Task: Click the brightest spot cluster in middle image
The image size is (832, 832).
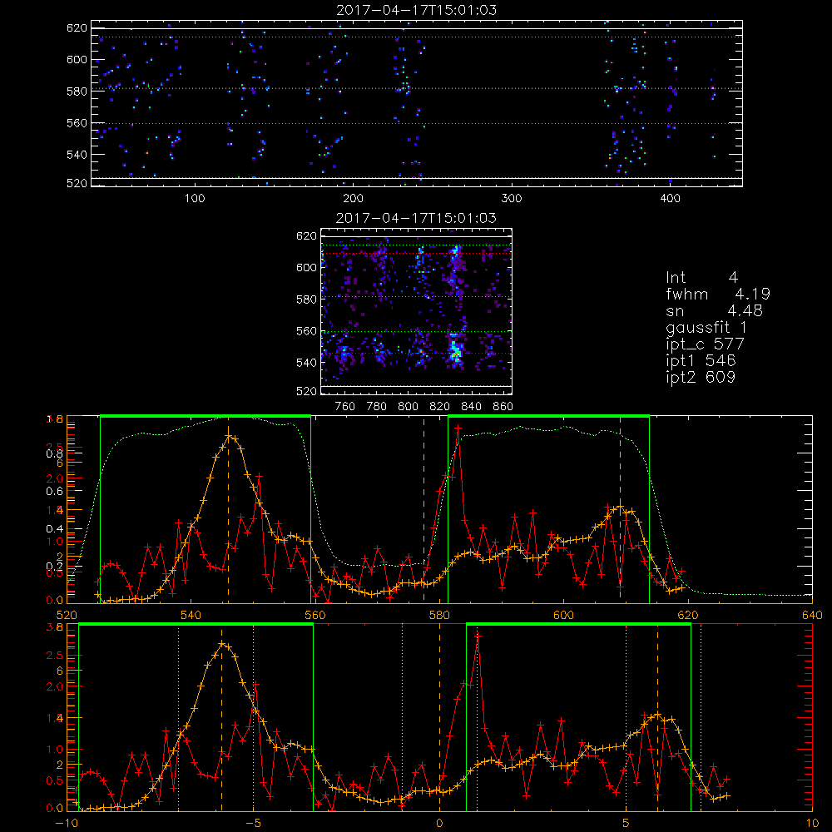Action: [x=455, y=351]
